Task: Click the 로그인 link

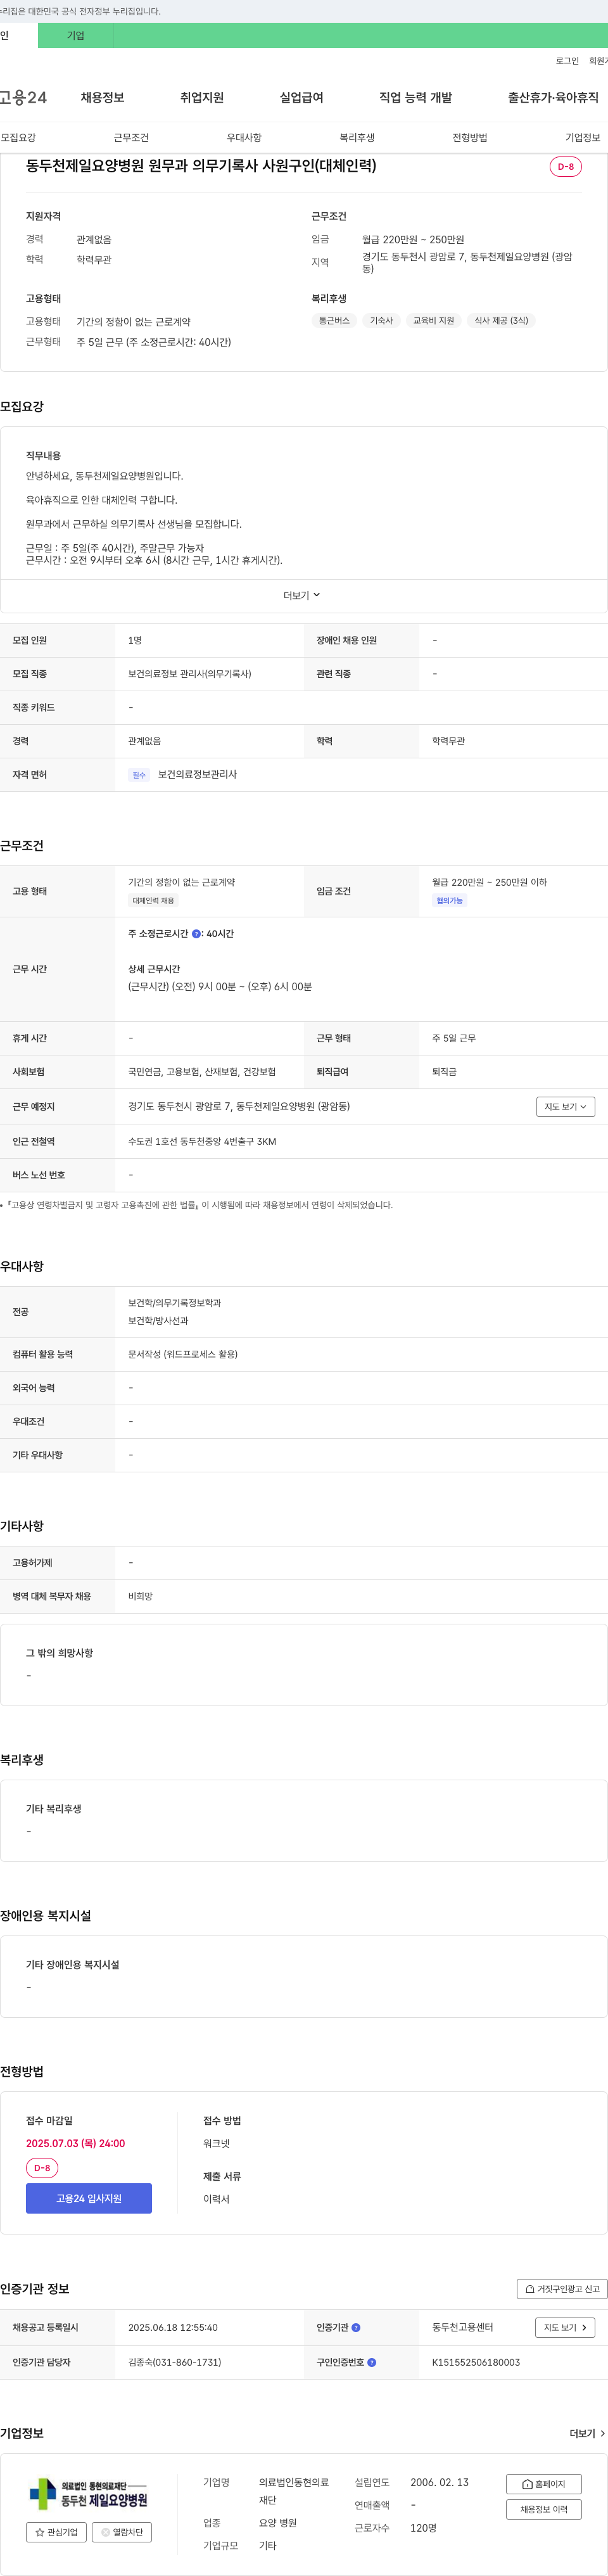Action: tap(567, 61)
